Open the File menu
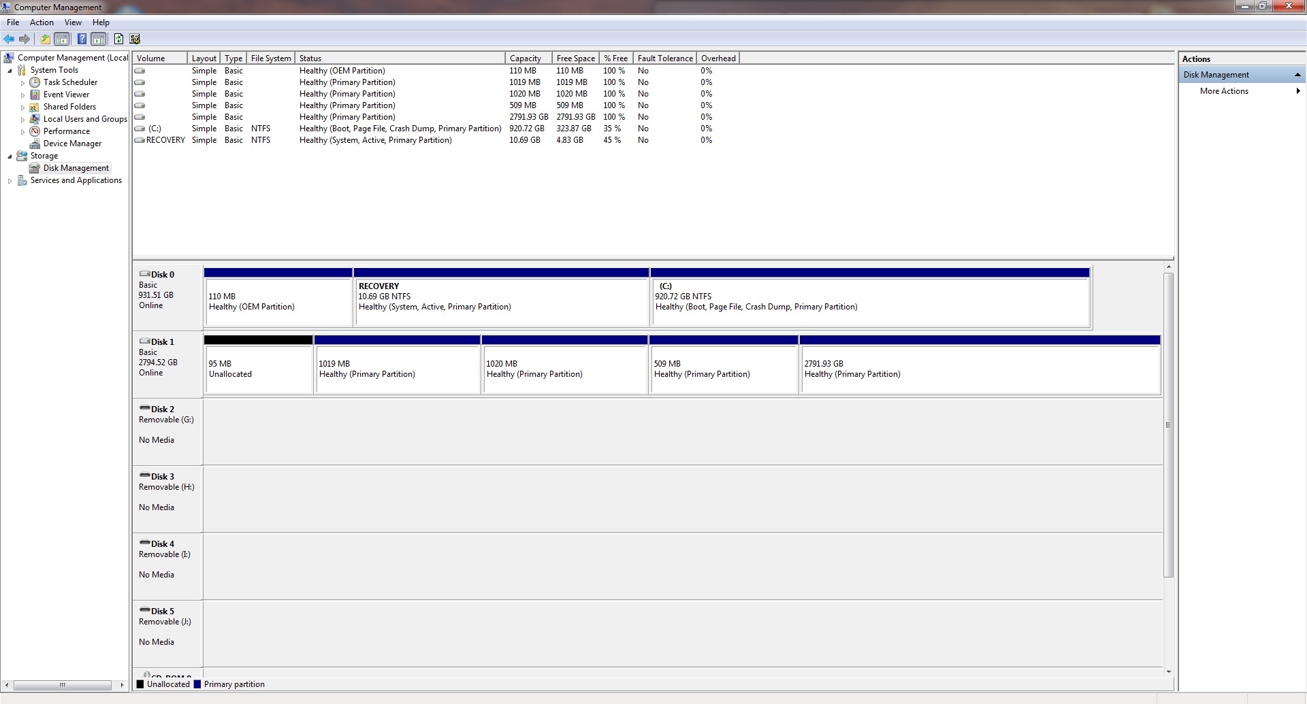This screenshot has width=1307, height=704. pos(13,22)
